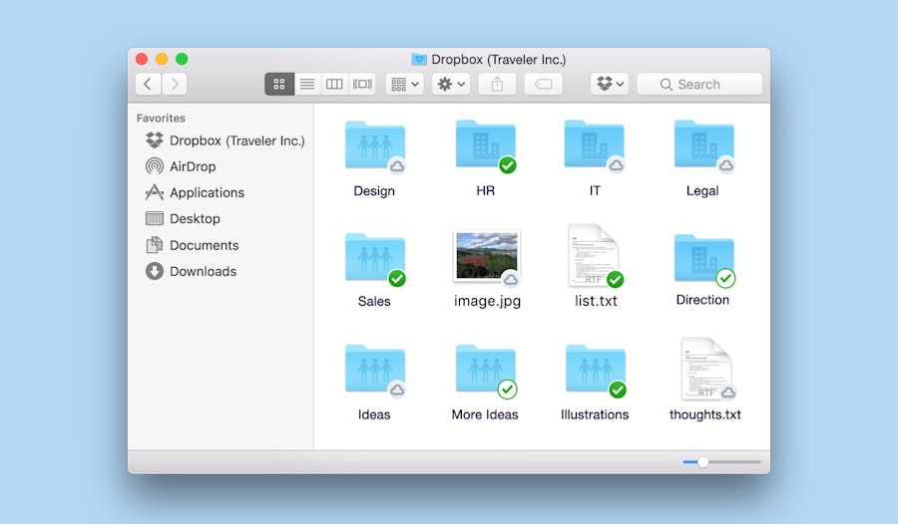Click the Search field

tap(699, 84)
